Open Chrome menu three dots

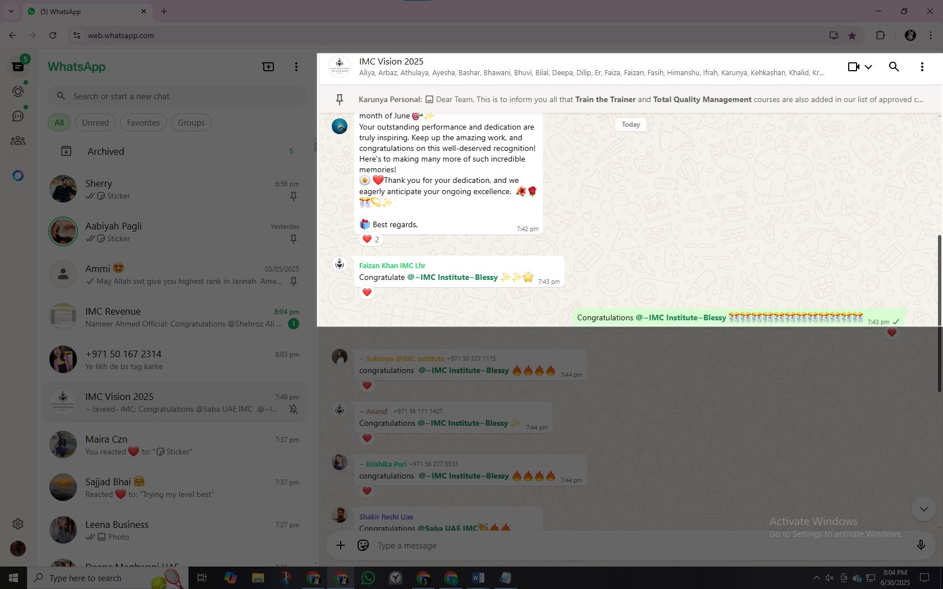[930, 35]
